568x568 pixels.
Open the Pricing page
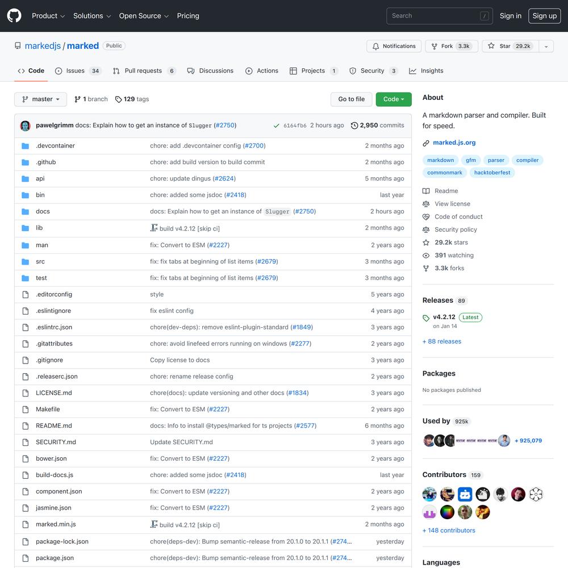click(188, 15)
